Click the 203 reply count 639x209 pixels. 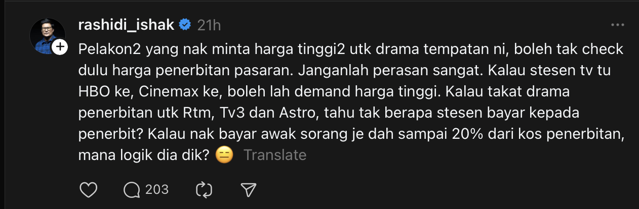point(157,190)
